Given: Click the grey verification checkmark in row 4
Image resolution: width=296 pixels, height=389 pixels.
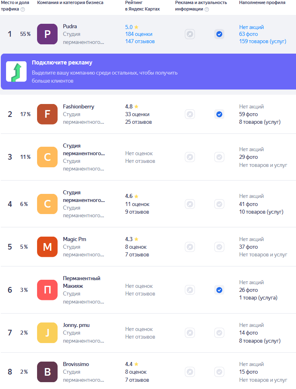Looking at the screenshot, I should point(219,204).
